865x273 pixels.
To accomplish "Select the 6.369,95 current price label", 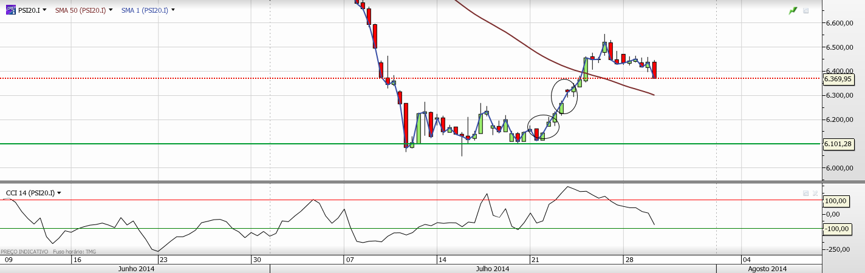I will (x=839, y=78).
